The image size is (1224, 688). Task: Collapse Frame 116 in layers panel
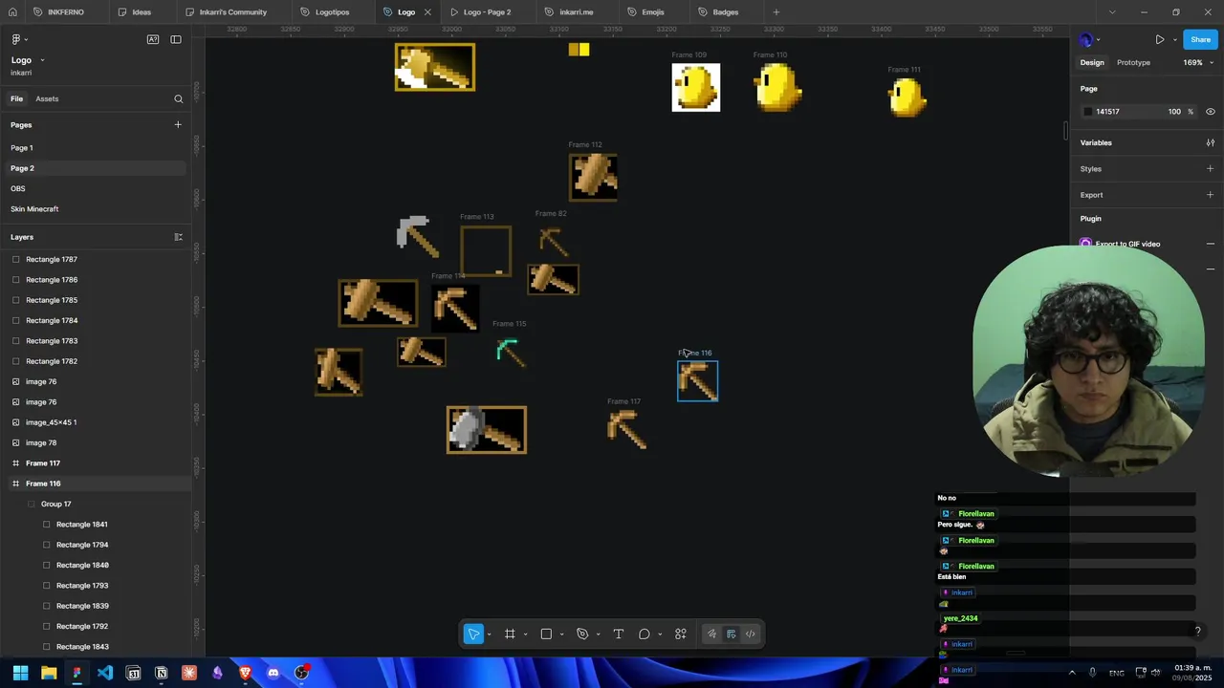tap(15, 484)
